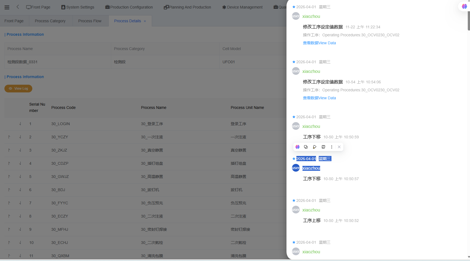Open the Device Management menu

(242, 7)
